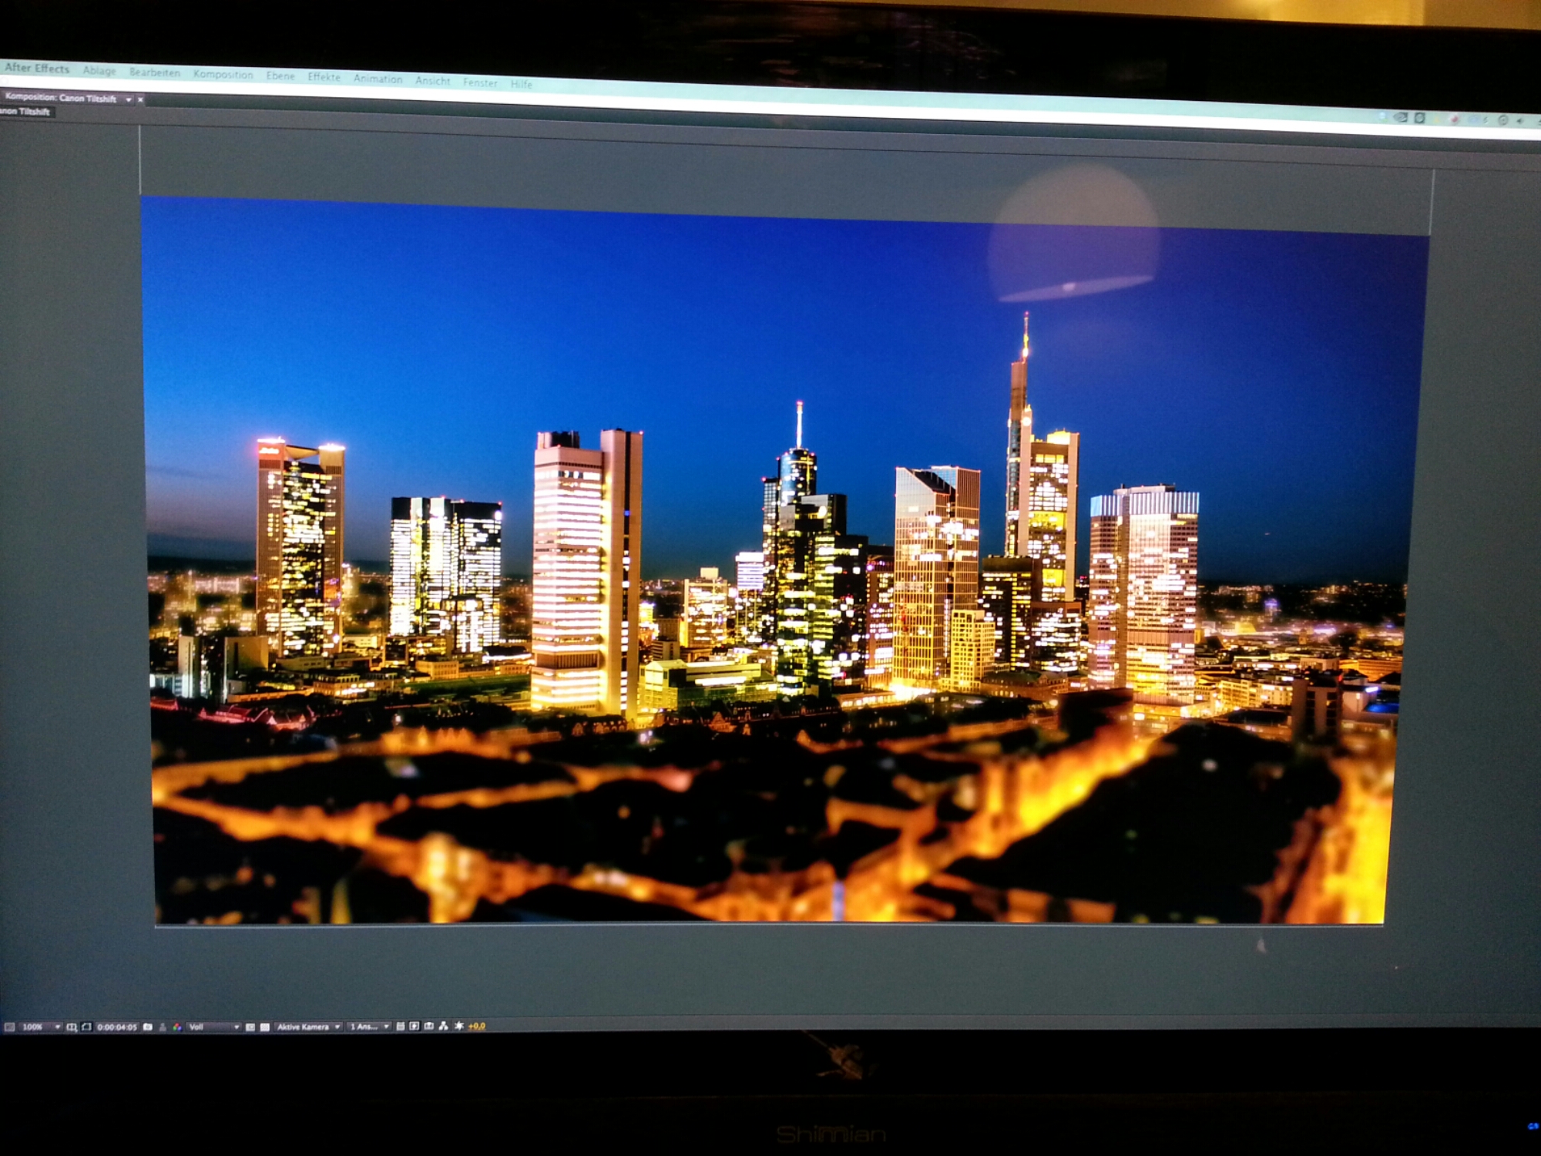
Task: Click the reset exposure icon
Action: (x=459, y=1027)
